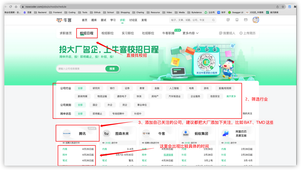301x170 pixels.
Task: Open 面试 in the top navigation
Action: (103, 20)
